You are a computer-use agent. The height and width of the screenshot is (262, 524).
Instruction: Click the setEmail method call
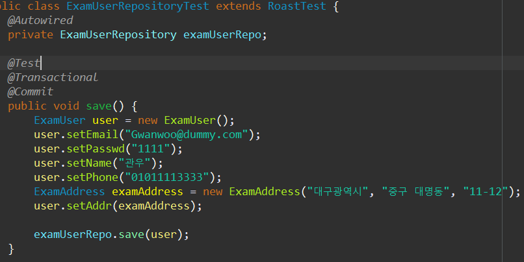pyautogui.click(x=92, y=135)
